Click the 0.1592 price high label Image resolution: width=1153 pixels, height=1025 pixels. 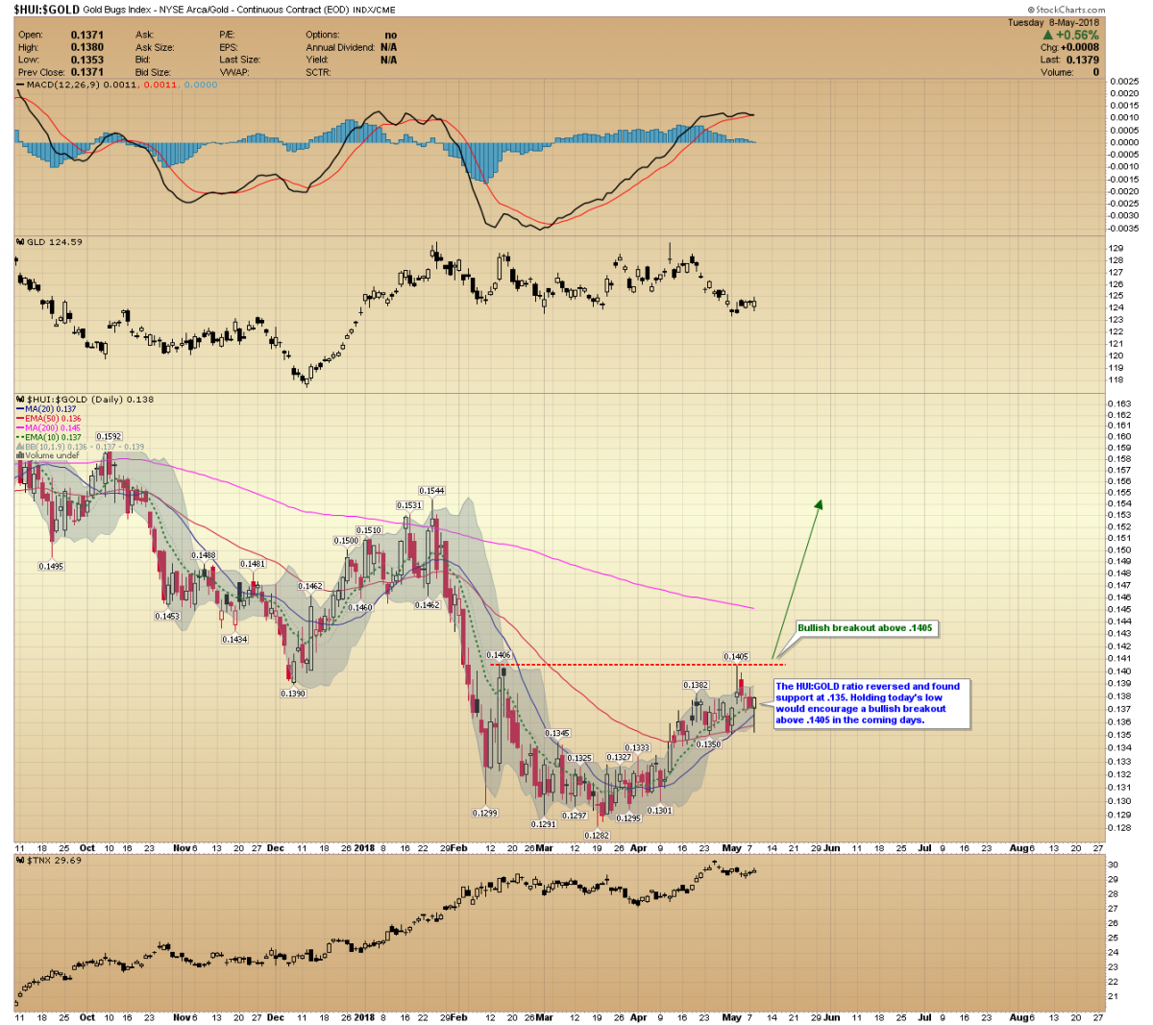109,436
